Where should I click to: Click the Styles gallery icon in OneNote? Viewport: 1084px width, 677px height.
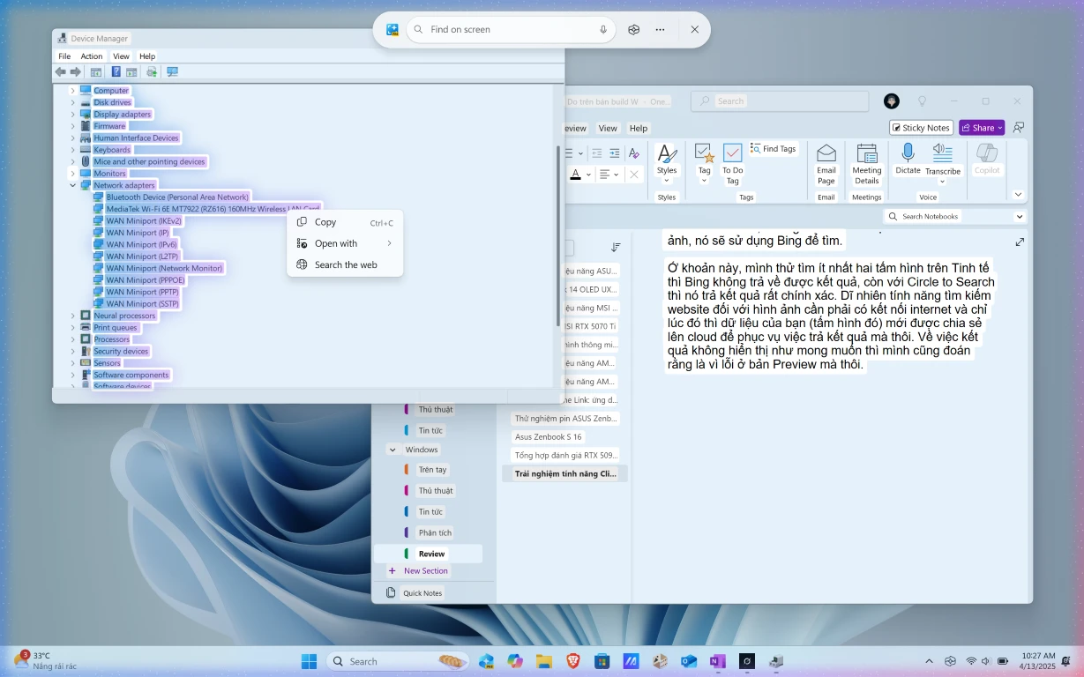point(667,153)
